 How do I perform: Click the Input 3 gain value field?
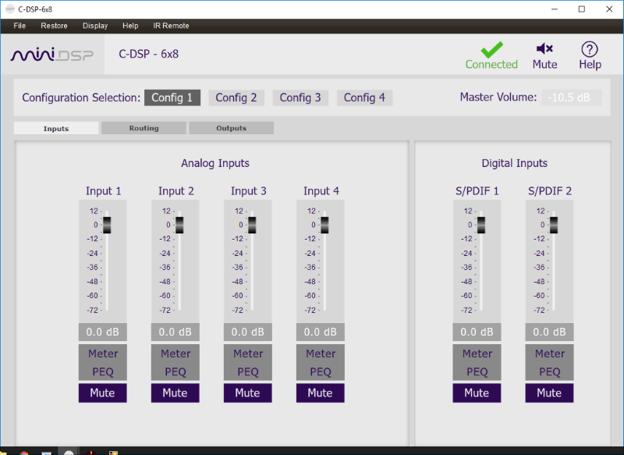pyautogui.click(x=247, y=332)
